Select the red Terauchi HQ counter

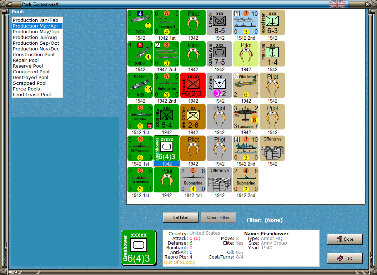(x=193, y=85)
